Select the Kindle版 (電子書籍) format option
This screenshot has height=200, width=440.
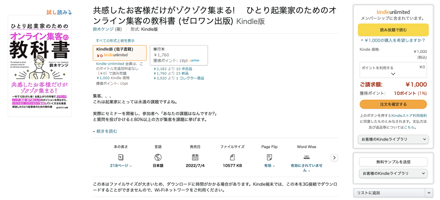point(120,53)
